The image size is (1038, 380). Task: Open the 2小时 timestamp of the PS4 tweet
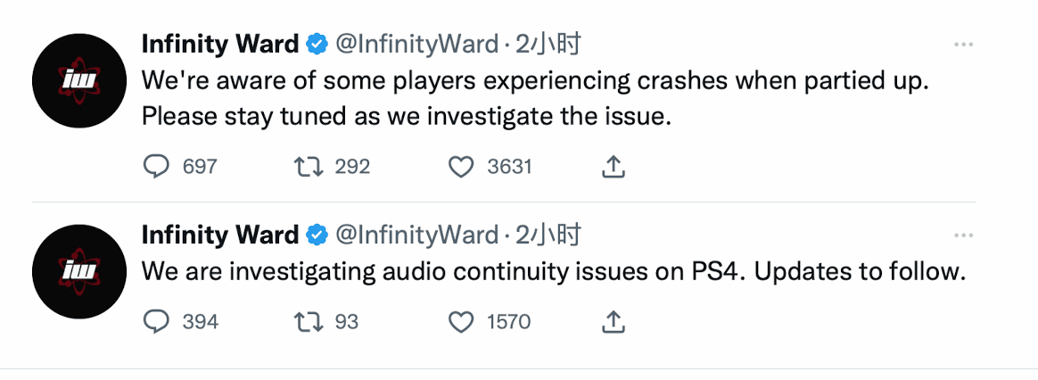tap(548, 235)
